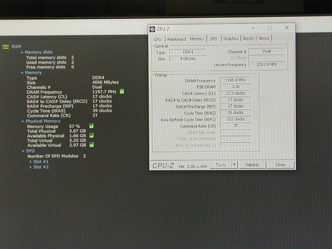This screenshot has width=332, height=249.
Task: Click the FSB:DRAM field showing 3:36
Action: (x=235, y=87)
